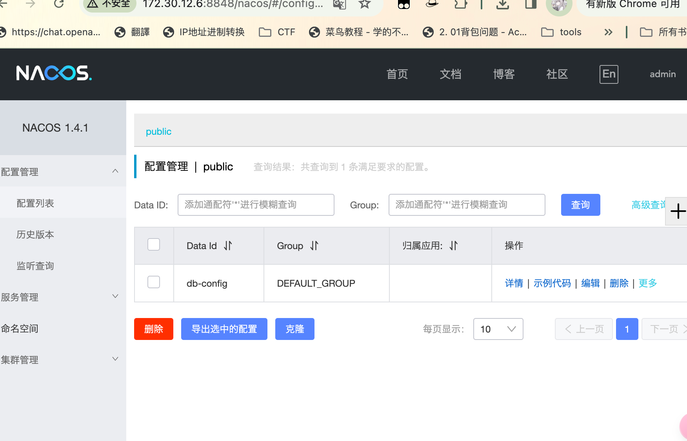
Task: Open the chat.opena... bookmark
Action: click(x=50, y=32)
